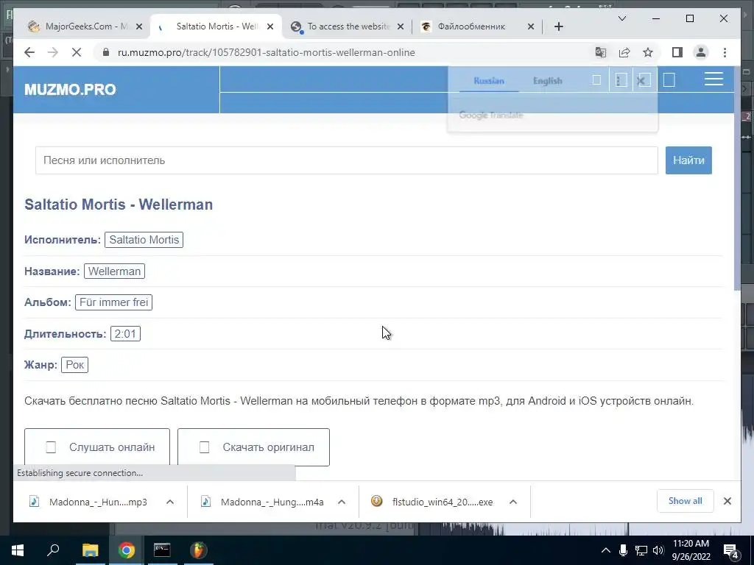Click Show all downloads
The image size is (754, 565).
(x=685, y=501)
